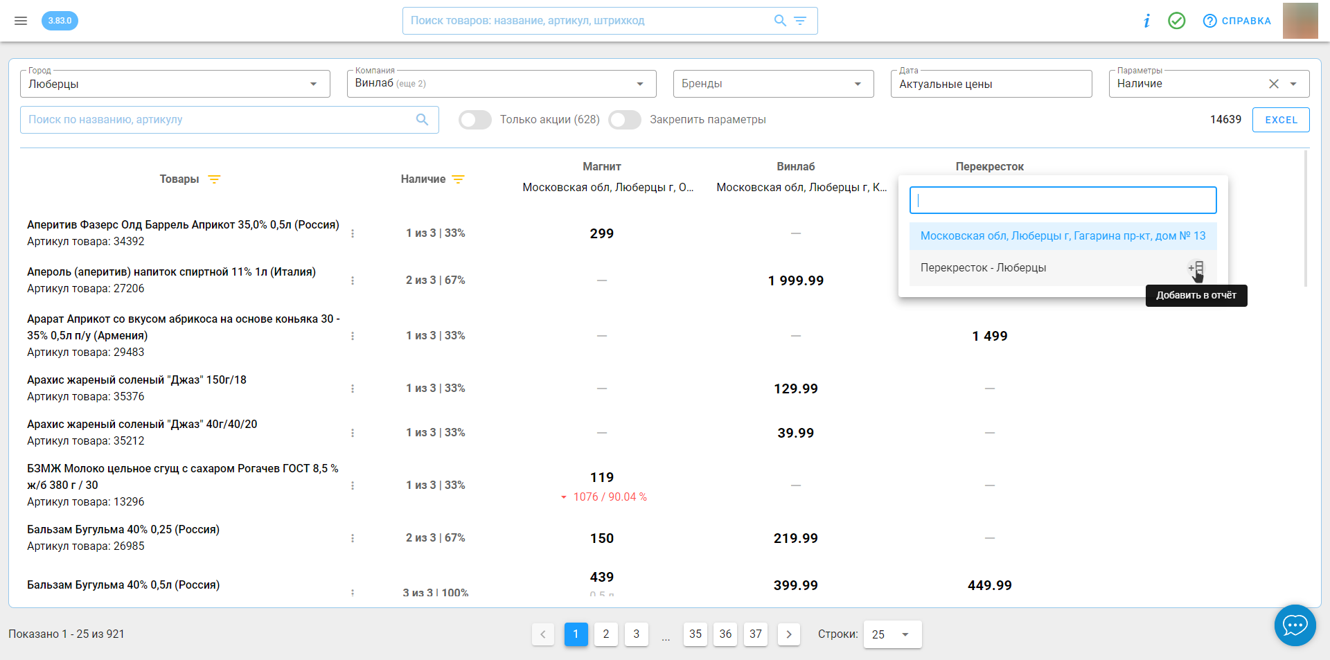Click red price change 1076 / 90.04 %
The height and width of the screenshot is (660, 1330).
(x=603, y=497)
